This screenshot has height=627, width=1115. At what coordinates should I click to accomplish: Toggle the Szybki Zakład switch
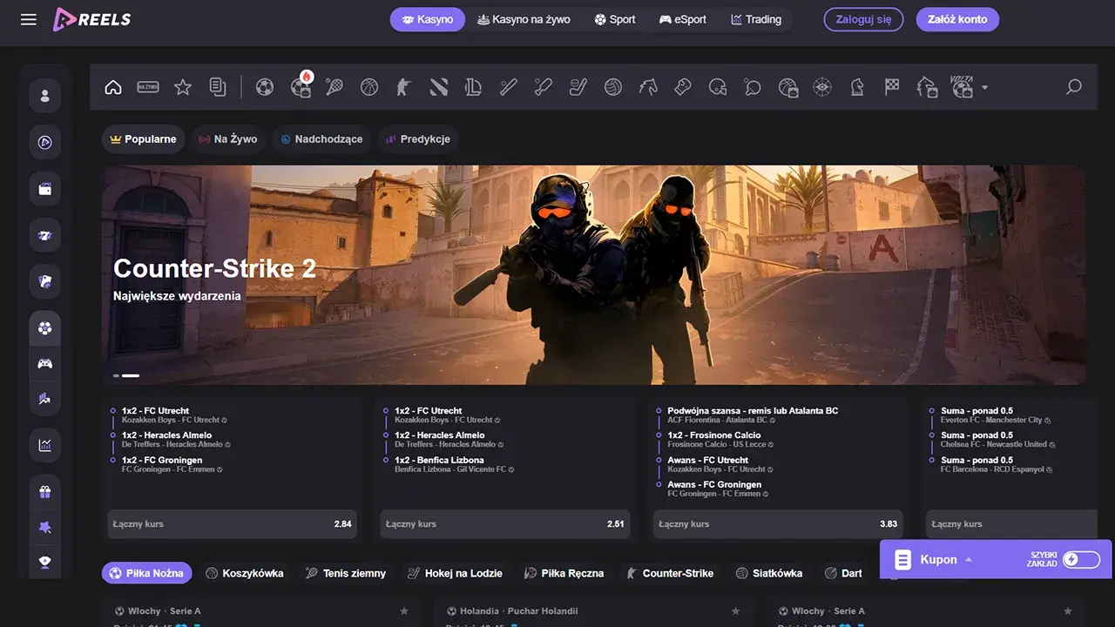1081,559
